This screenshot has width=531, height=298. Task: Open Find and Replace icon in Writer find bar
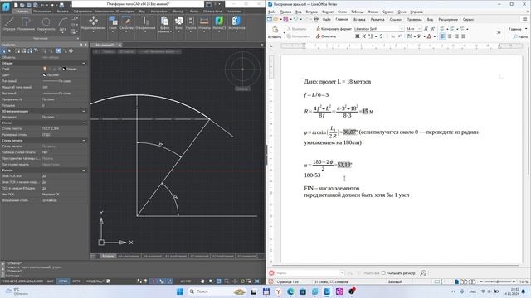[x=423, y=272]
